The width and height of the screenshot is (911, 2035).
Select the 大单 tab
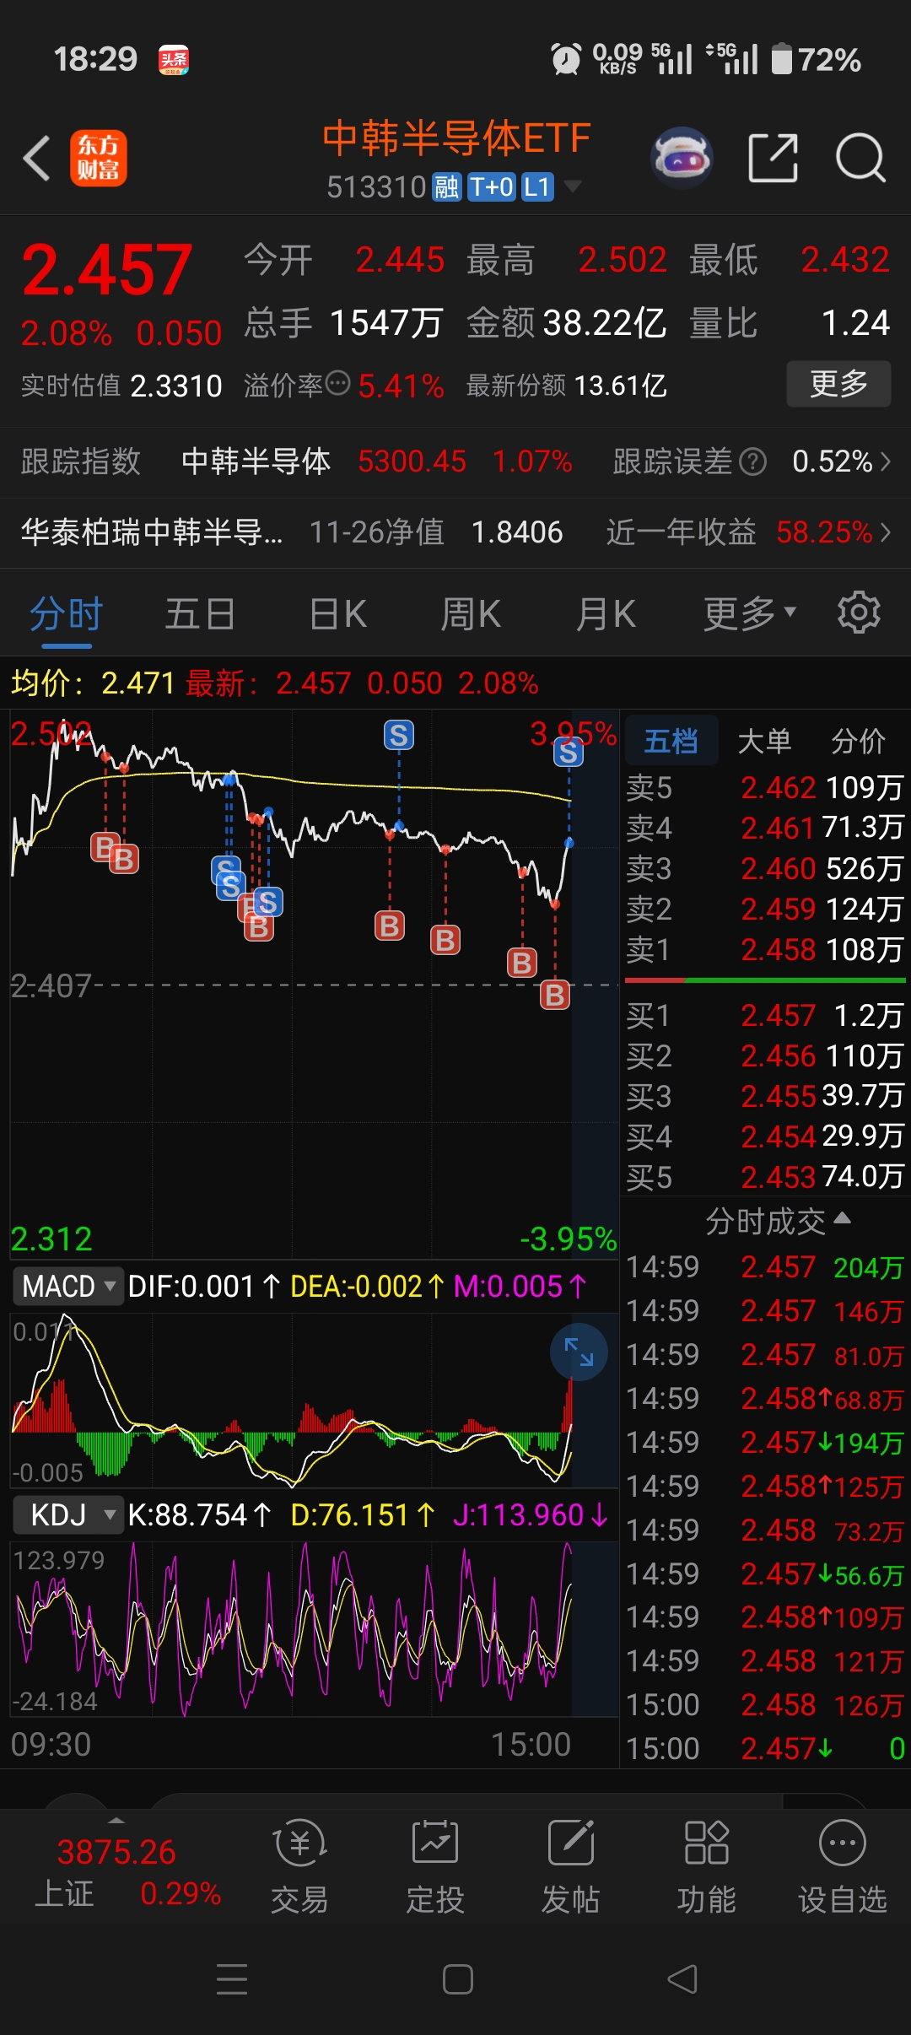[x=764, y=741]
